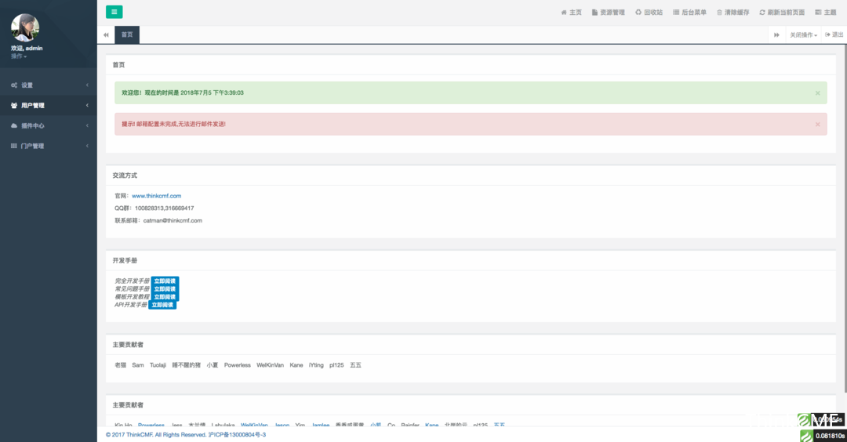Click the catman@thinkcmf.com email text
The image size is (847, 442).
coord(173,221)
